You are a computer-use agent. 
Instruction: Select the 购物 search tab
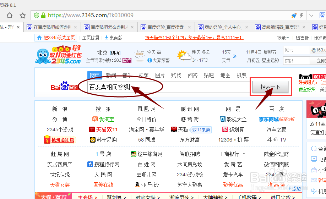coord(176,75)
